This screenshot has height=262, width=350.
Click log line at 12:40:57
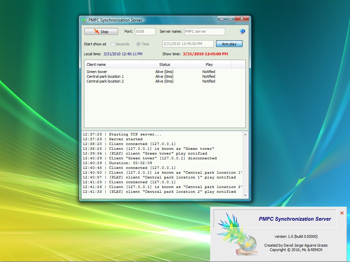[x=159, y=177]
